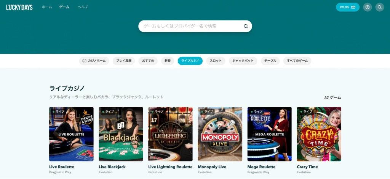390x179 pixels.
Task: Open the Lightning Roulette game thumbnail
Action: (170, 134)
